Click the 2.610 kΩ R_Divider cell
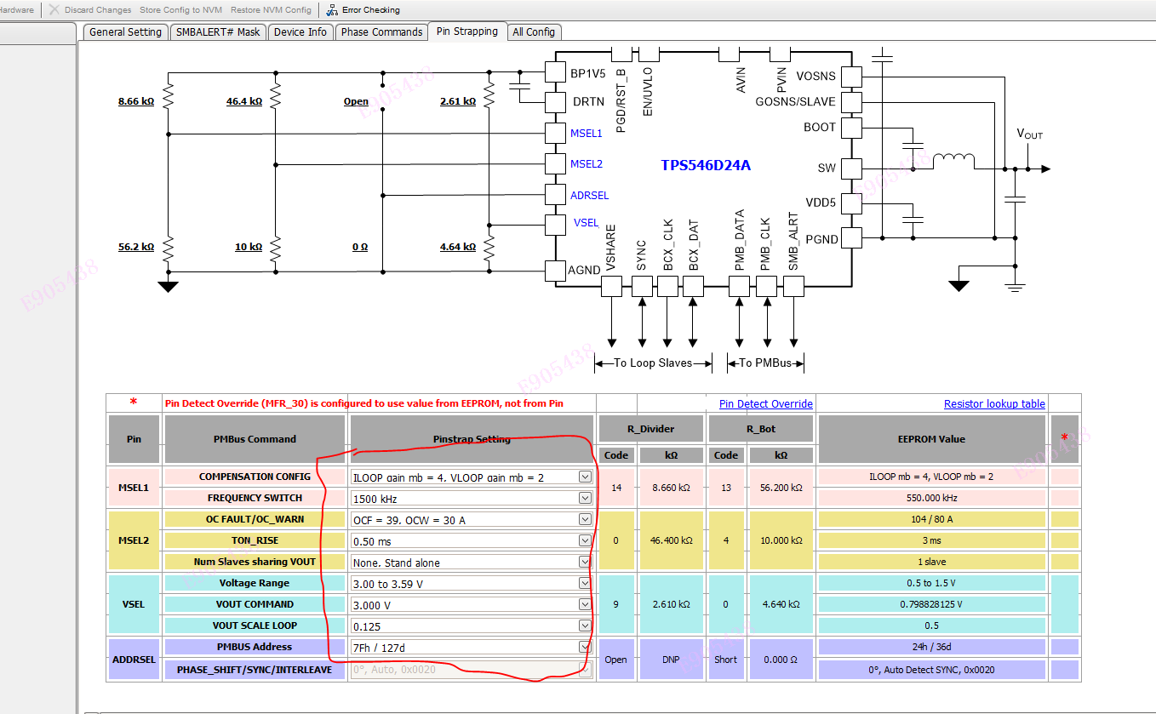Viewport: 1156px width, 714px height. tap(672, 604)
